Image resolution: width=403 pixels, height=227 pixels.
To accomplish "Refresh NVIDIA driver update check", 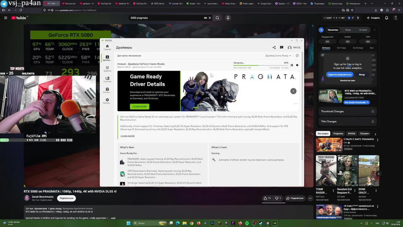I will coord(297,56).
